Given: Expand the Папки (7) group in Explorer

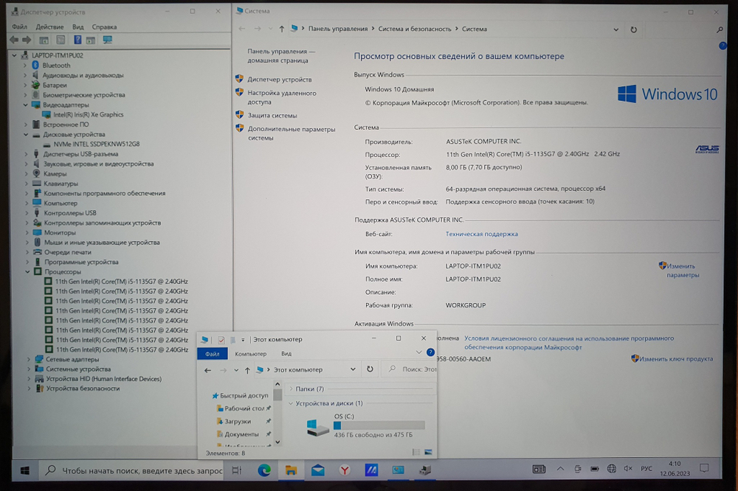Looking at the screenshot, I should pos(291,389).
